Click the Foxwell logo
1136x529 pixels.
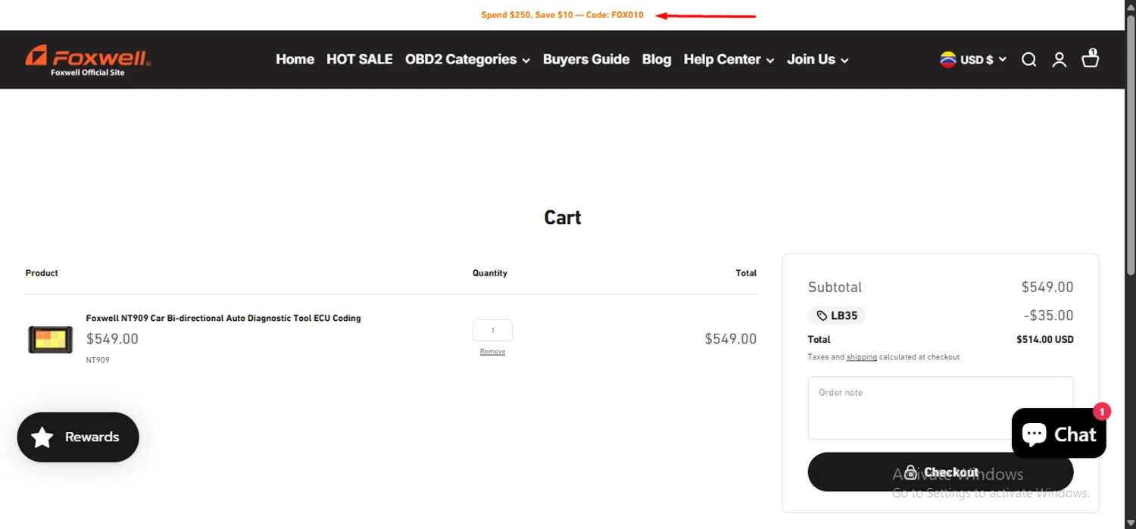tap(88, 60)
